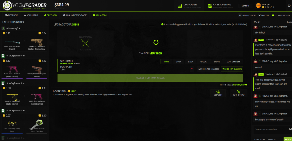The height and width of the screenshot is (141, 292).
Task: Open the Provably Fair link
Action: point(239,85)
